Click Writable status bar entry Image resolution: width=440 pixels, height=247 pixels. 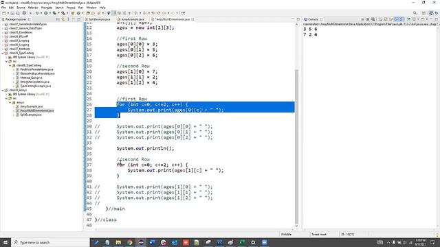tap(286, 234)
